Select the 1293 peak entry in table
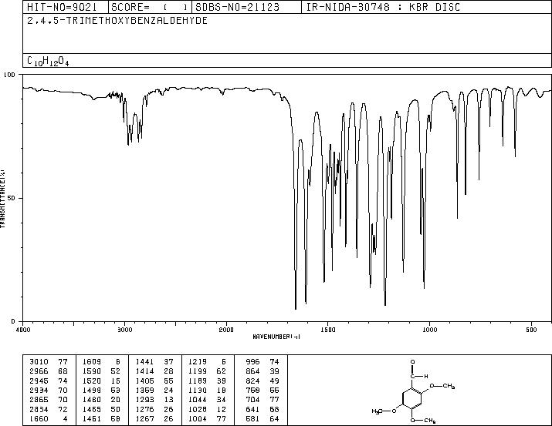The width and height of the screenshot is (552, 426). (x=154, y=400)
